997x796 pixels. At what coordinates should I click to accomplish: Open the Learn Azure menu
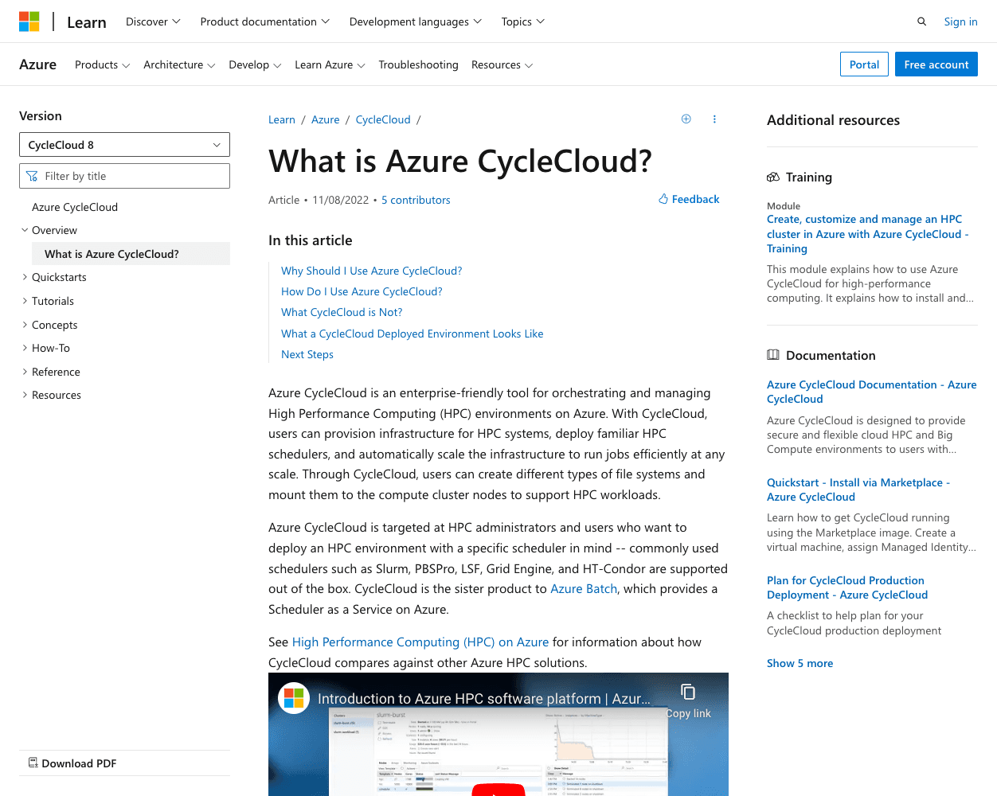330,64
